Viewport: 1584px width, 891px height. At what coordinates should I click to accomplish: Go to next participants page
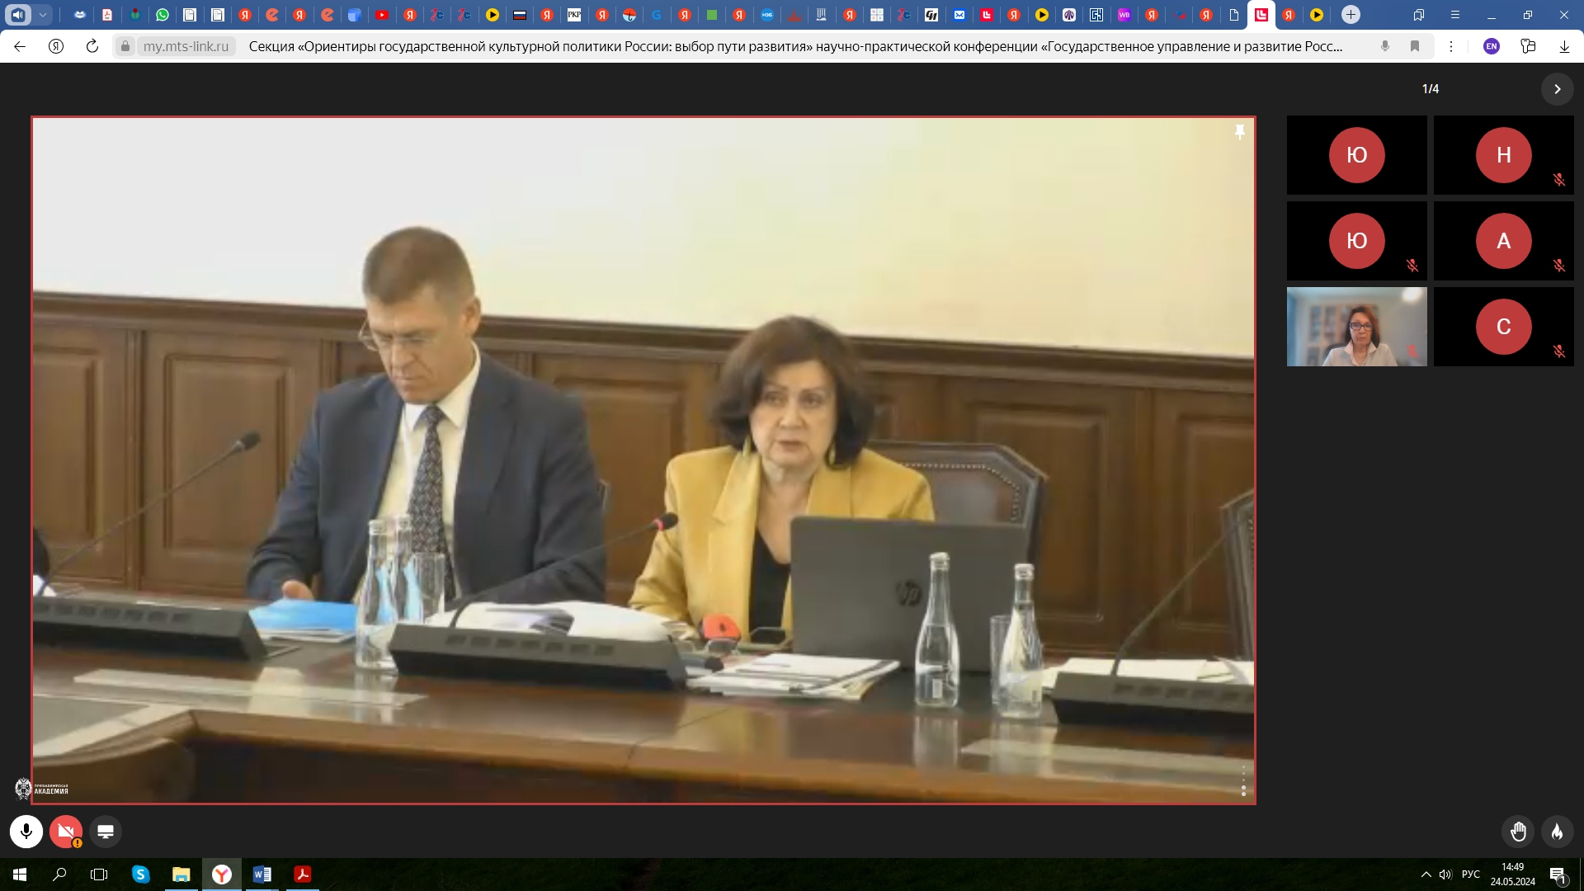click(x=1557, y=89)
